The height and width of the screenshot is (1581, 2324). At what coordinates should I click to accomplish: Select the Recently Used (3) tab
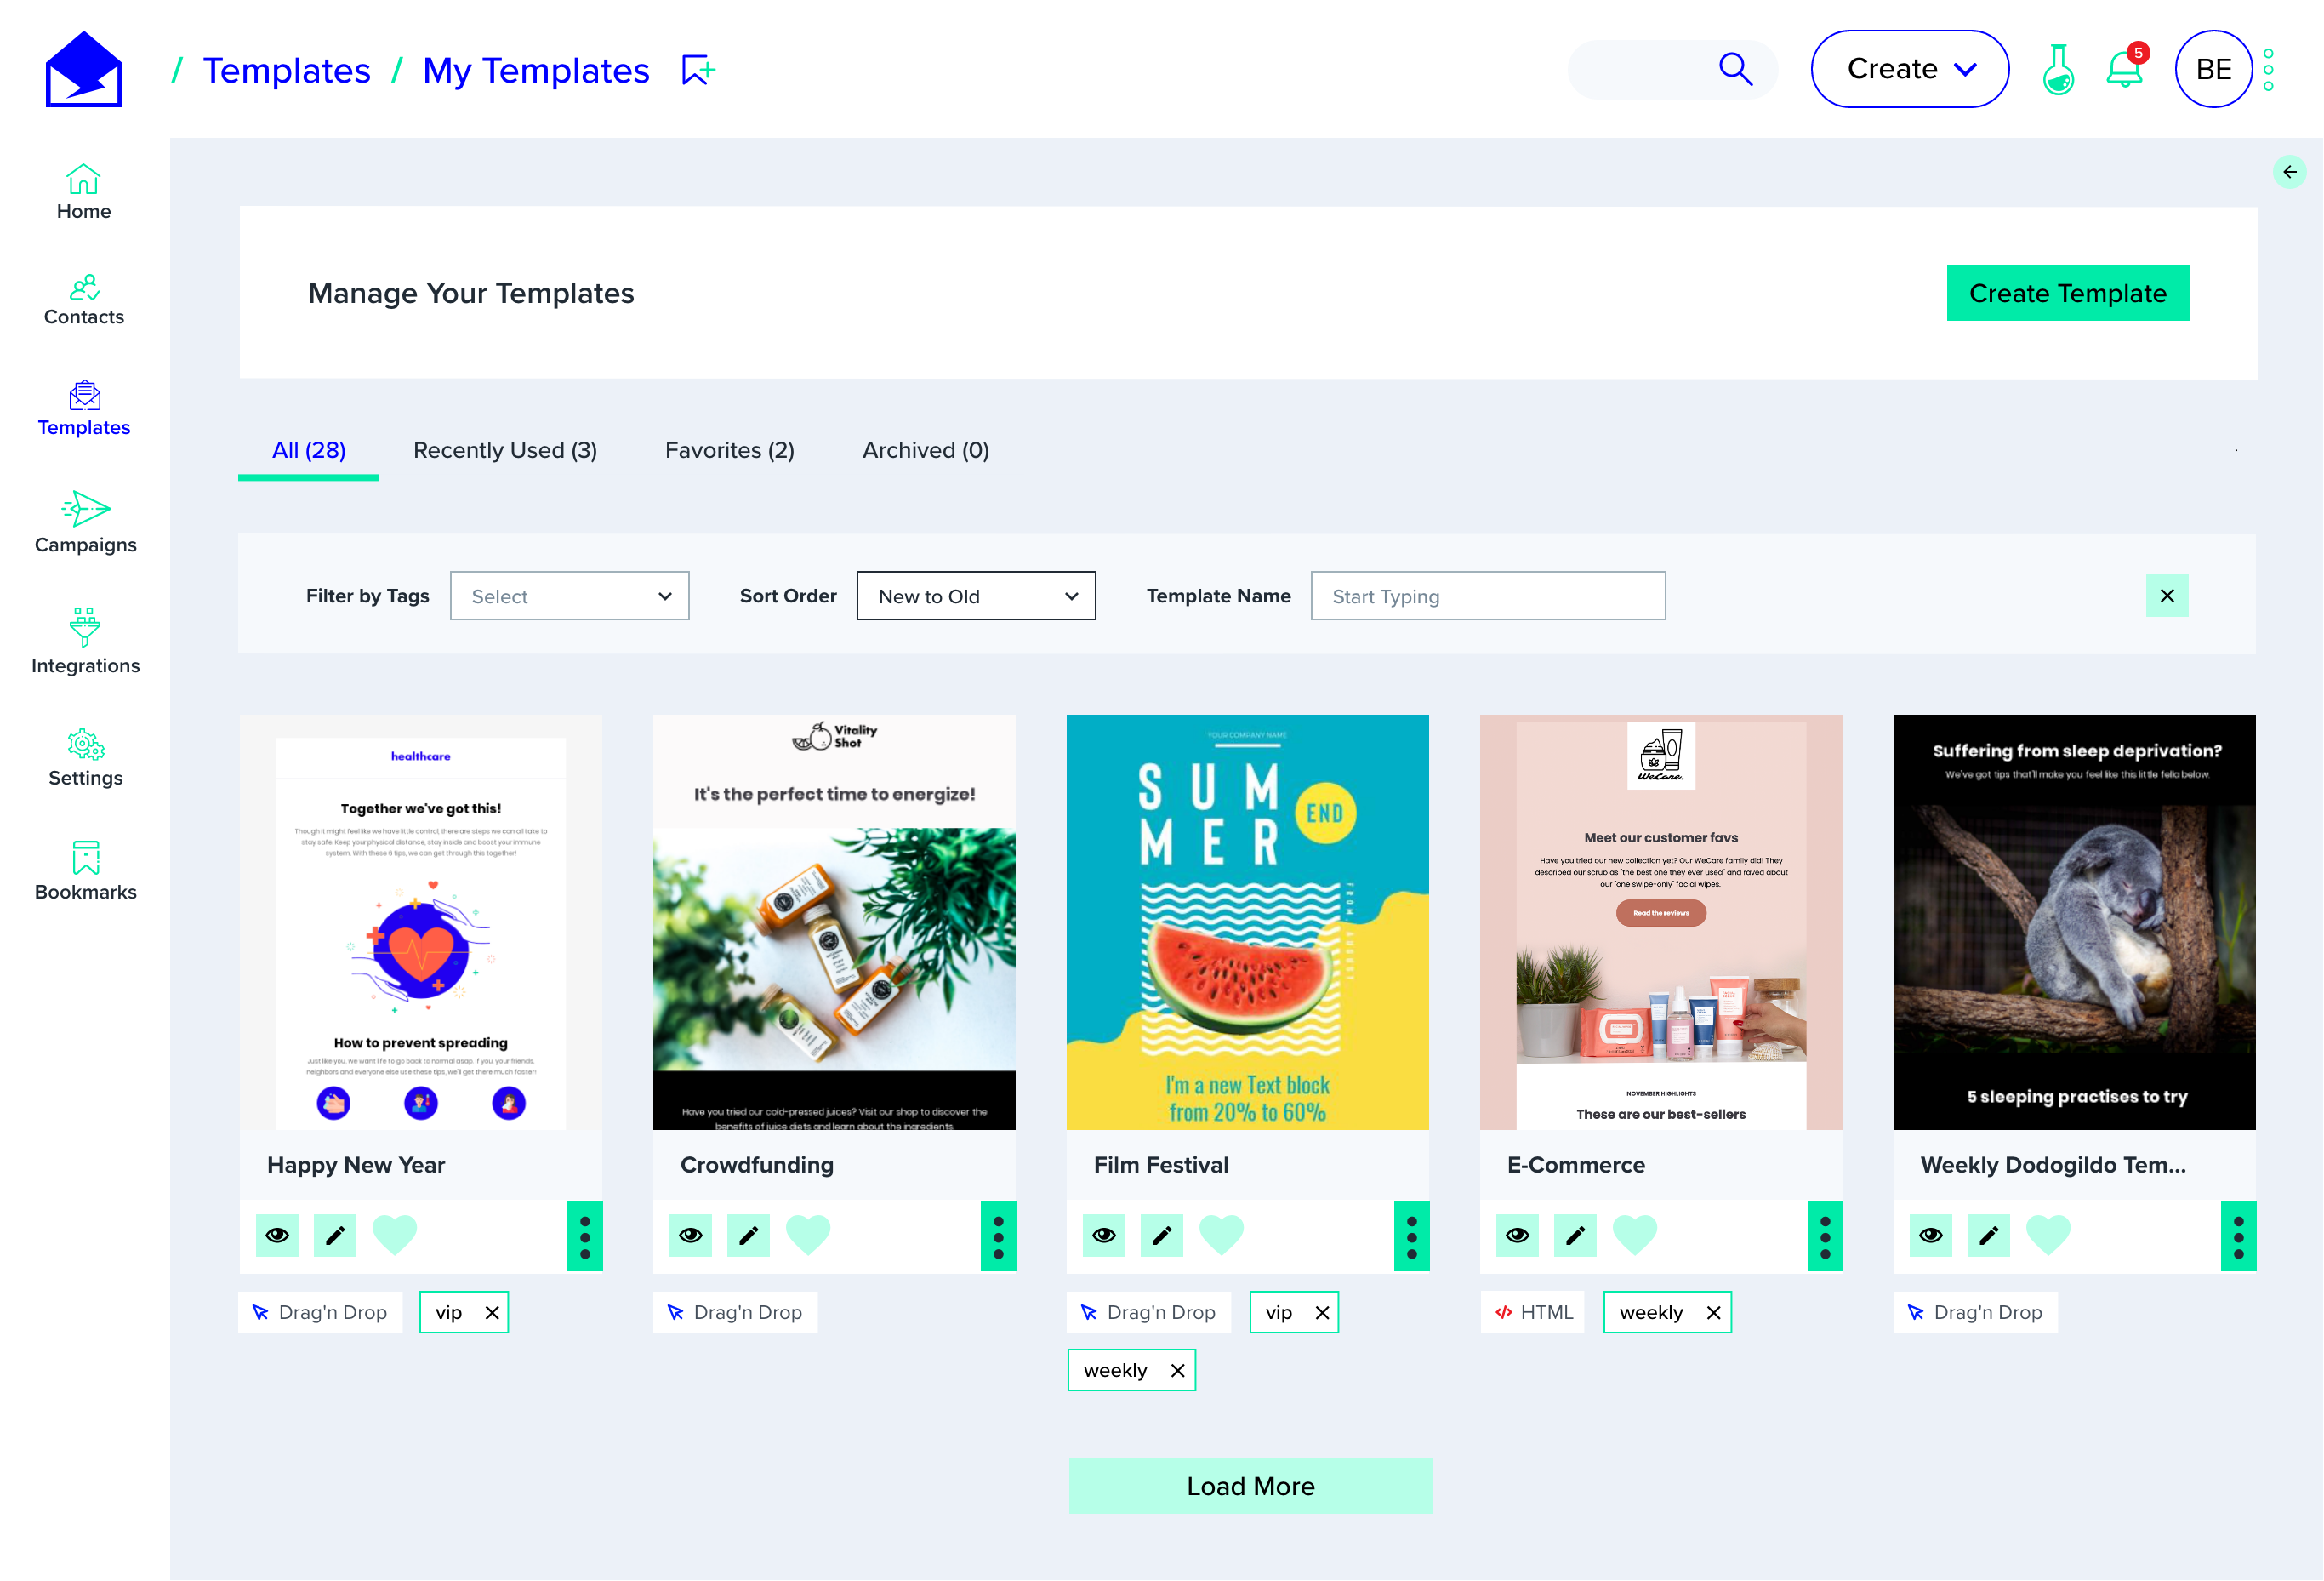(505, 450)
